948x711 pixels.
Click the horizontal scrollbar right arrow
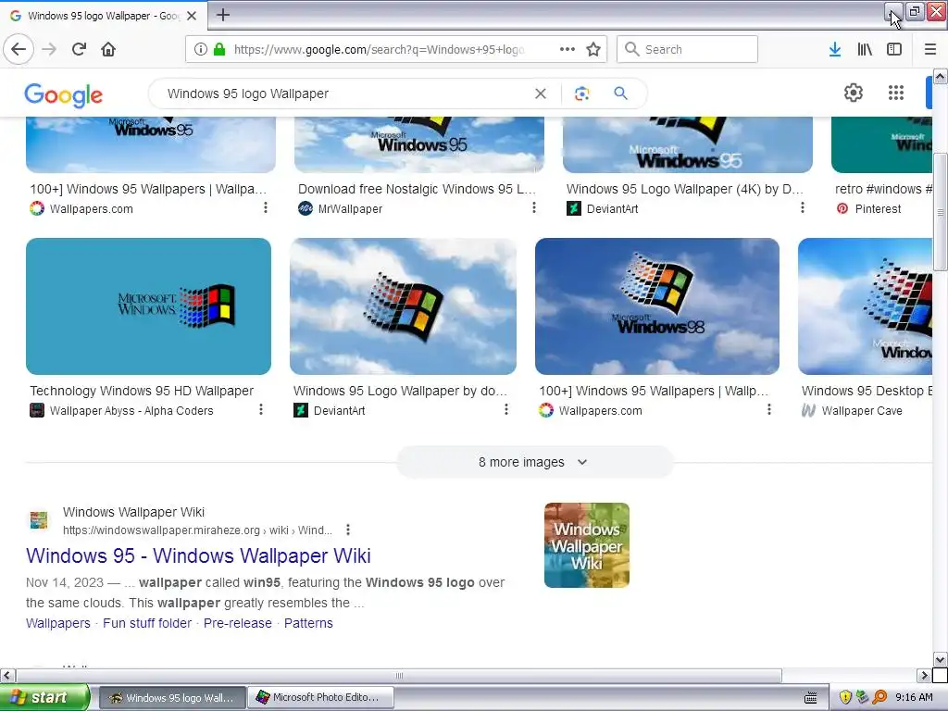click(x=924, y=675)
